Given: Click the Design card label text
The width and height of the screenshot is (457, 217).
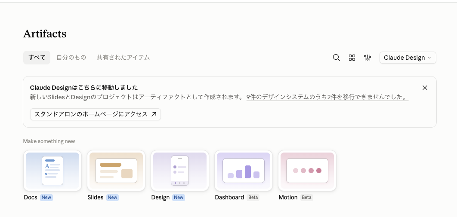Looking at the screenshot, I should [161, 197].
